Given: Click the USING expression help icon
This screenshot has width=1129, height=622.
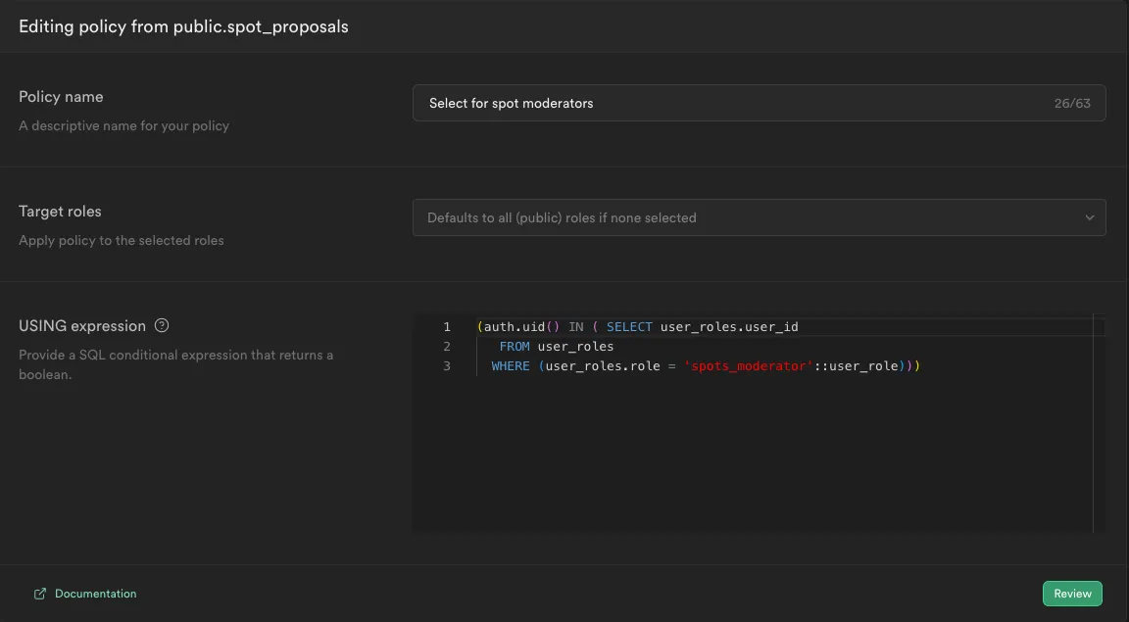Looking at the screenshot, I should pyautogui.click(x=162, y=325).
